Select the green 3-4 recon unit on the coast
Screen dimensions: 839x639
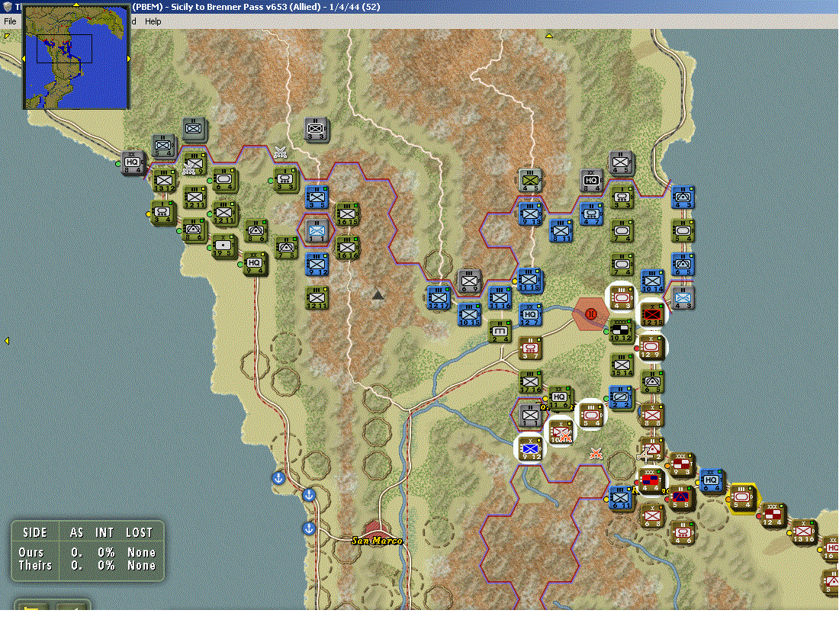click(162, 213)
